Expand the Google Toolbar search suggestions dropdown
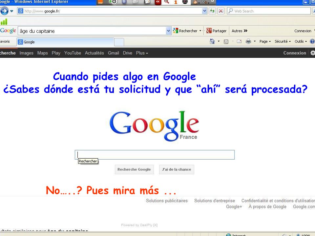The width and height of the screenshot is (315, 236). 168,31
